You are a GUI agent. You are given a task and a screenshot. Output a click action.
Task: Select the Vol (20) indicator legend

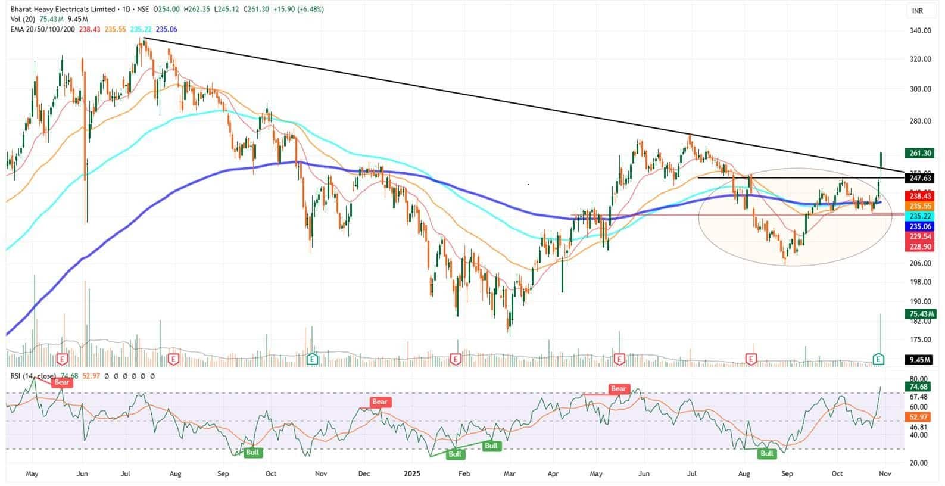pyautogui.click(x=24, y=20)
